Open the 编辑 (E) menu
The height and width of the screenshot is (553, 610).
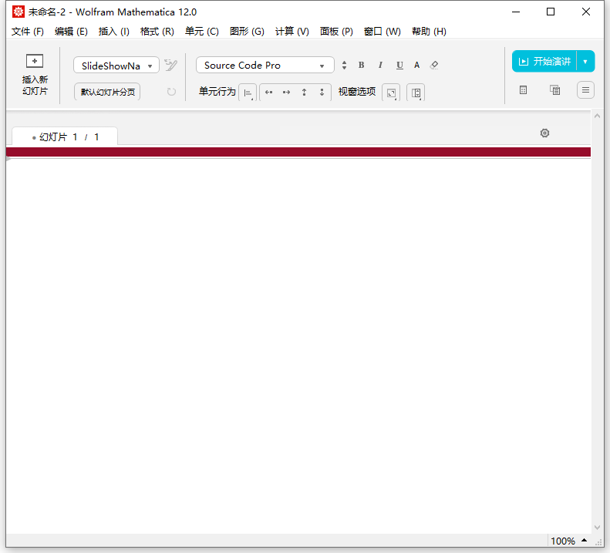coord(71,32)
